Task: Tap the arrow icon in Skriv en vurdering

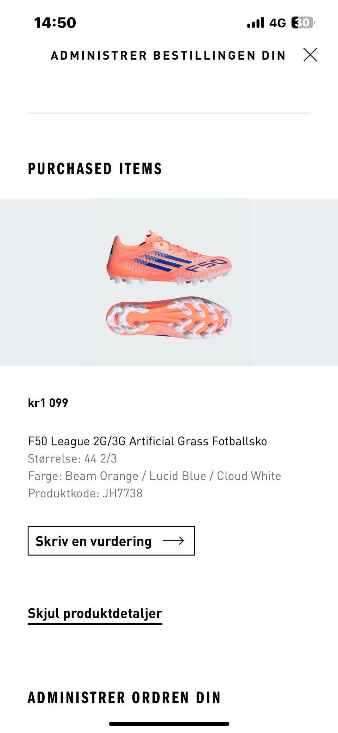Action: pyautogui.click(x=174, y=541)
